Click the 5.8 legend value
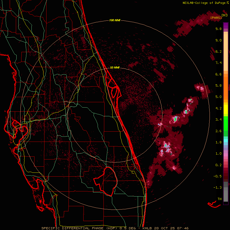The width and height of the screenshot is (230, 230). (218, 86)
